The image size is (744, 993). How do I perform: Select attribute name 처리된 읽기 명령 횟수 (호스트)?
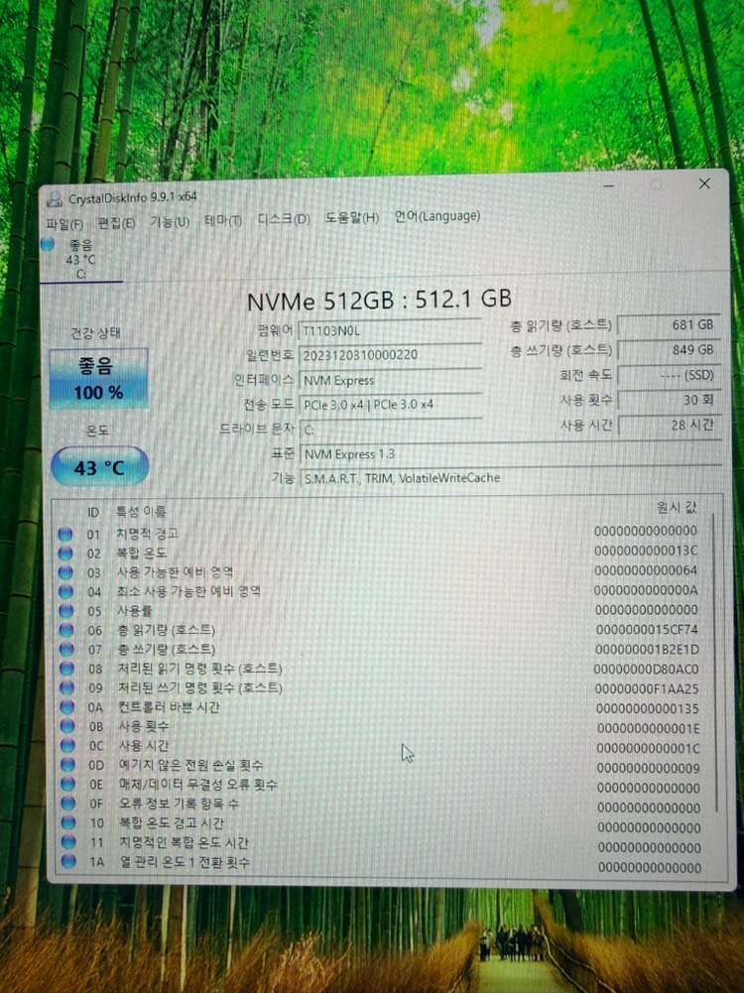tap(200, 669)
